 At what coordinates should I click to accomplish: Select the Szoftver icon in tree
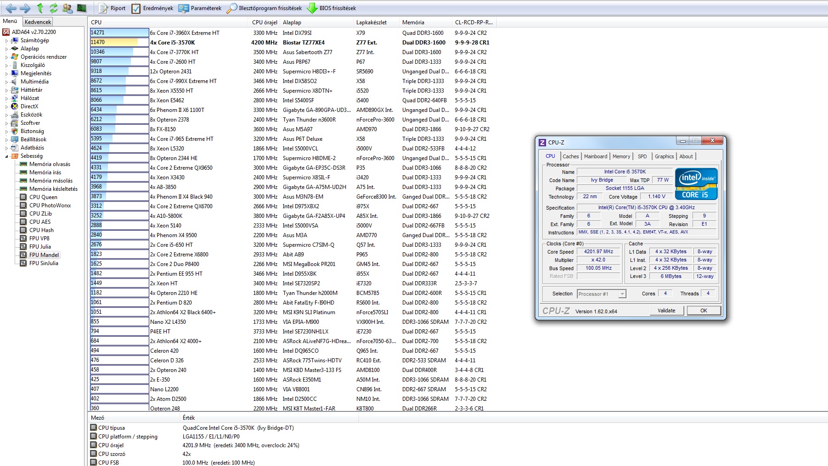click(x=15, y=123)
